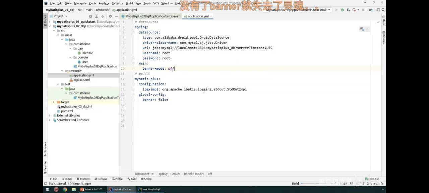Select UserDao in project tree
429x193 pixels.
coord(85,53)
